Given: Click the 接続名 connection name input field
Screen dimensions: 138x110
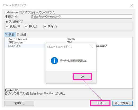Looking at the screenshot, I should coord(82,17).
